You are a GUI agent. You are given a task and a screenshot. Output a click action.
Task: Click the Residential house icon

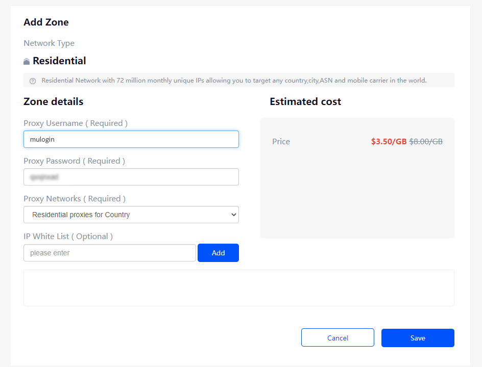point(27,61)
